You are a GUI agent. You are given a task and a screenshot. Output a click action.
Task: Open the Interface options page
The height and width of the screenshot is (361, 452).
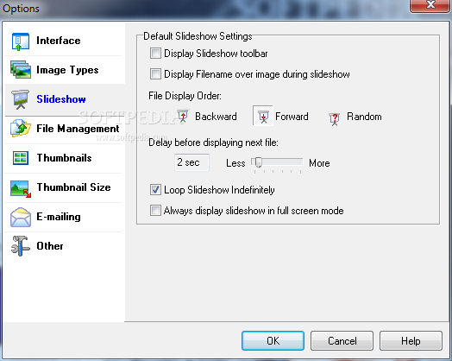point(59,41)
